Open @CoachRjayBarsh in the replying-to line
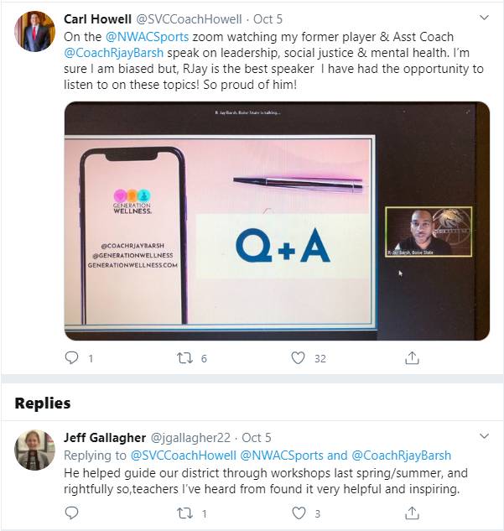Image resolution: width=504 pixels, height=531 pixels. [402, 456]
